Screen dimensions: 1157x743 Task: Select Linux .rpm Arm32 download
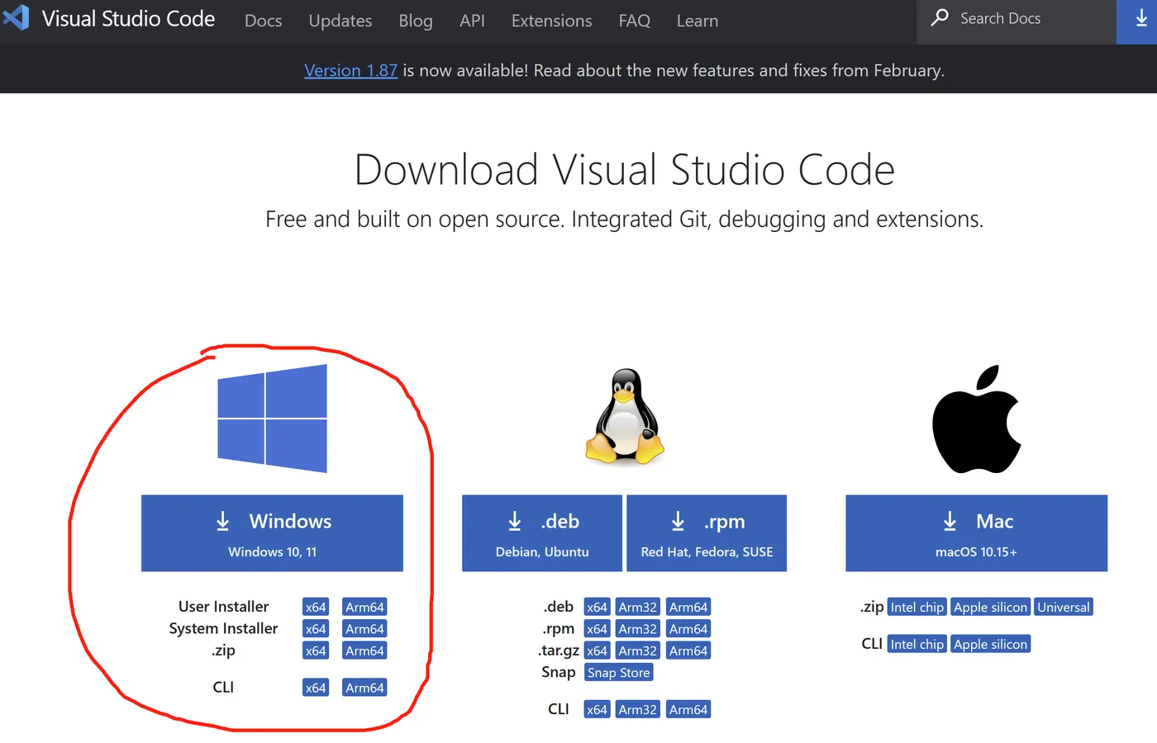pyautogui.click(x=637, y=629)
